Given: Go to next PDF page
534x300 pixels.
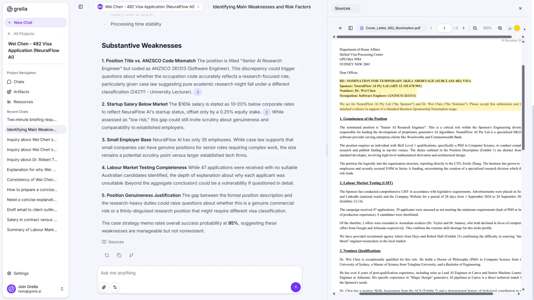Looking at the screenshot, I should coord(463,28).
